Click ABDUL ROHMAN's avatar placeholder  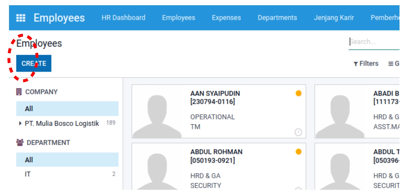(x=157, y=171)
